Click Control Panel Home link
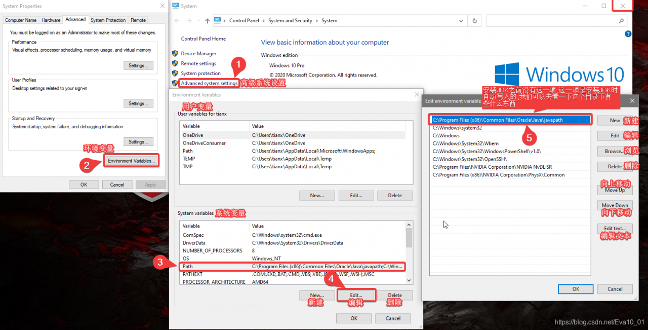The width and height of the screenshot is (648, 330). (204, 39)
